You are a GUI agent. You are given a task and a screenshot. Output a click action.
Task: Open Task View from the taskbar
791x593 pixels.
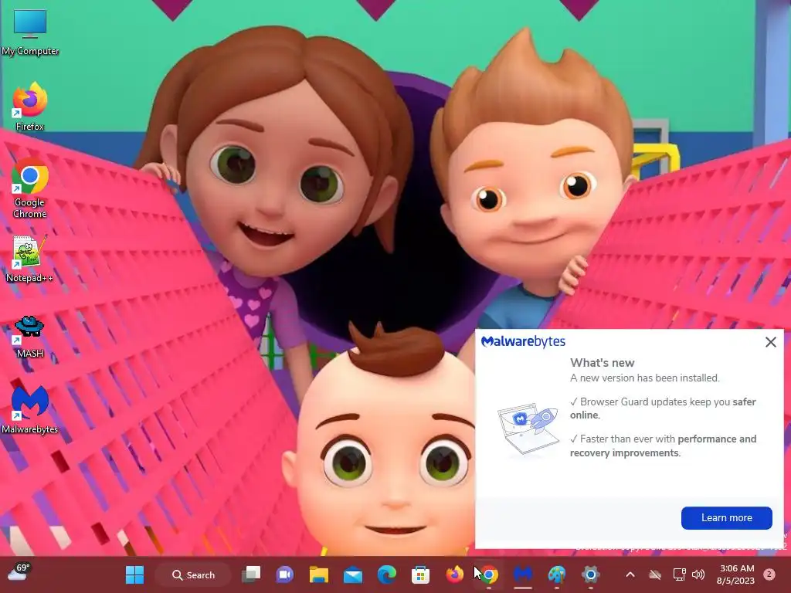tap(251, 574)
